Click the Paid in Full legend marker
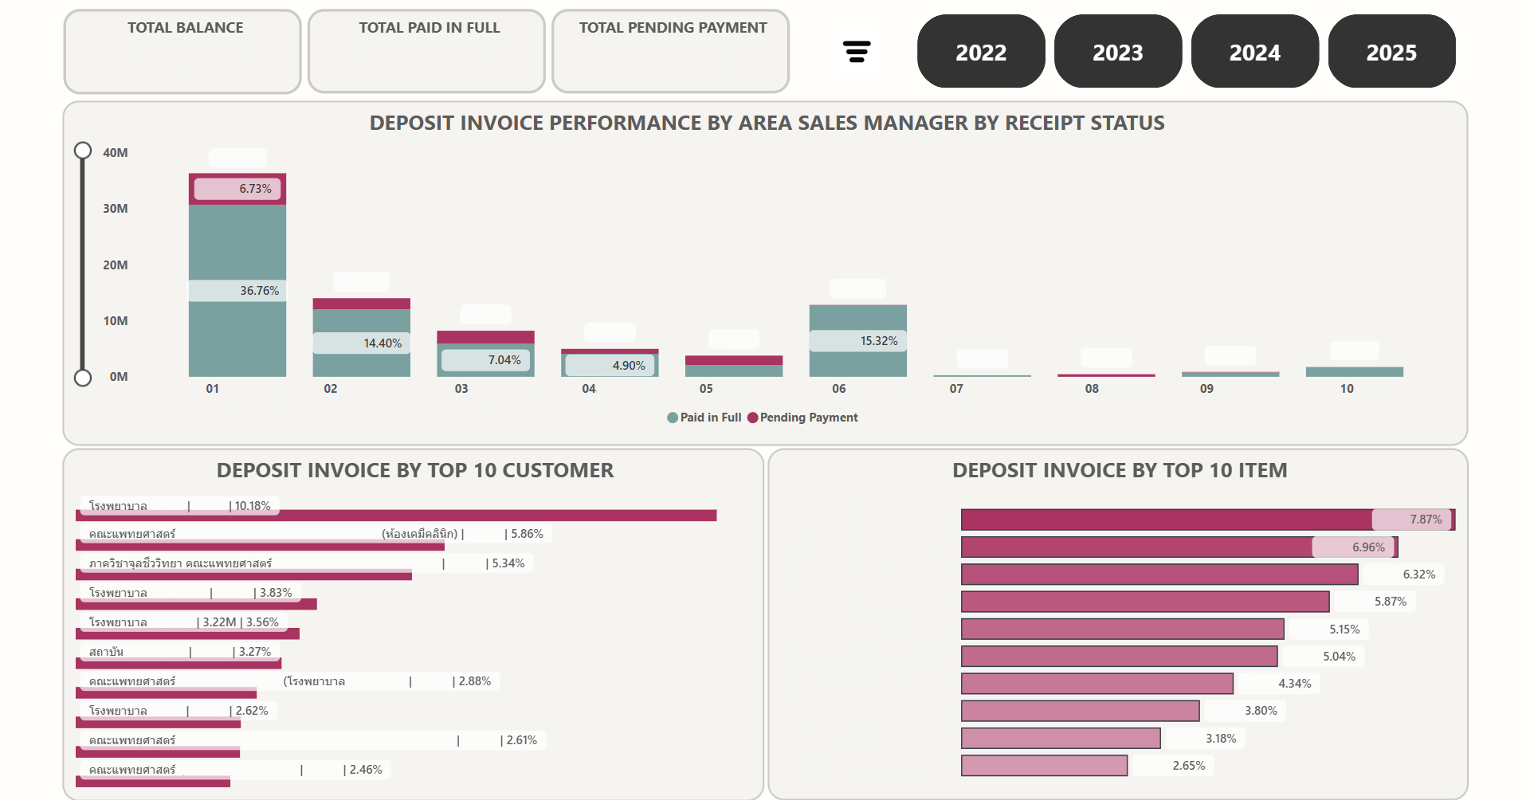The height and width of the screenshot is (800, 1530). [673, 418]
